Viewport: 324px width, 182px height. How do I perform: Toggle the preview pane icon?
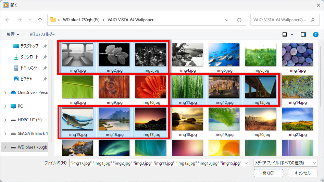303,34
